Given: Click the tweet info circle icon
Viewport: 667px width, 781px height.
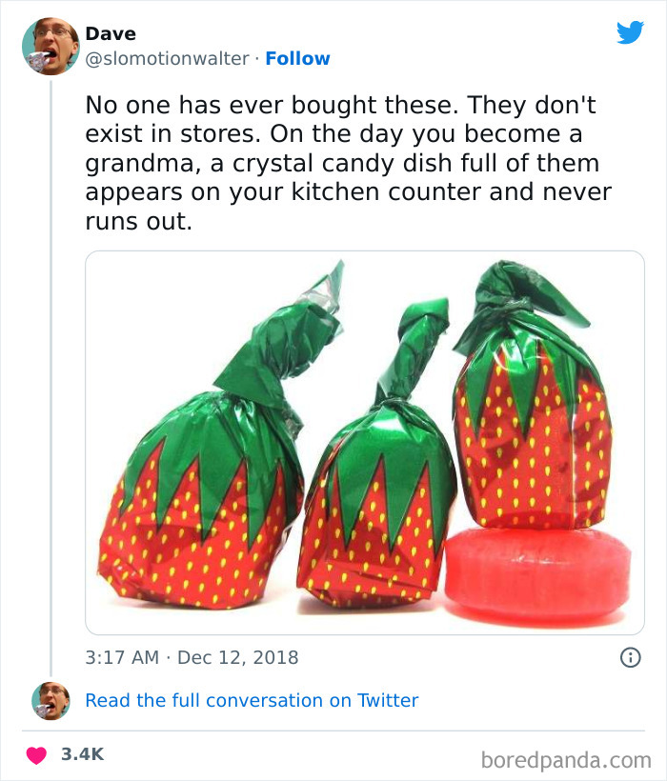Looking at the screenshot, I should (x=630, y=657).
